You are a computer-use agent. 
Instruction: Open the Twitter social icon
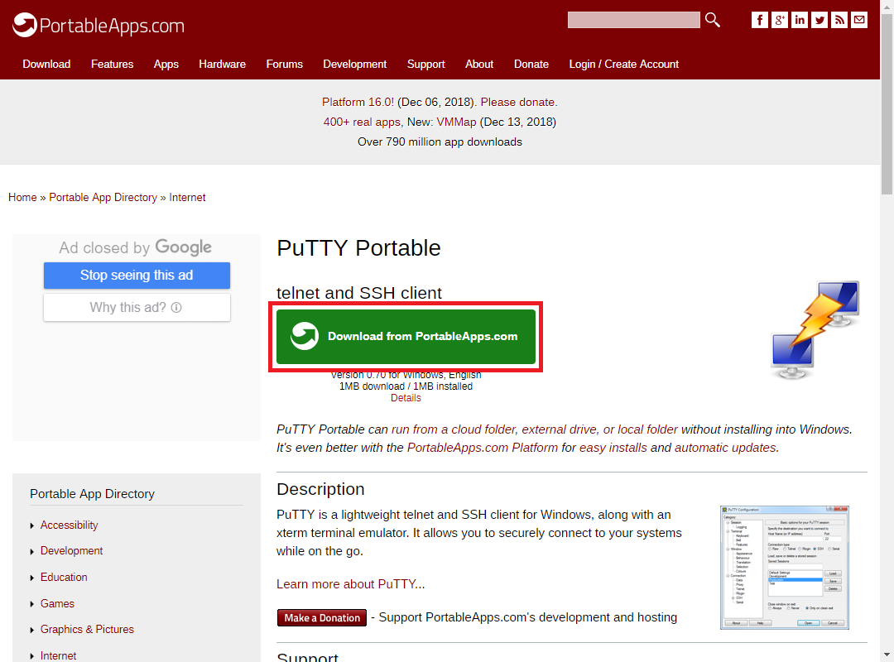coord(819,20)
